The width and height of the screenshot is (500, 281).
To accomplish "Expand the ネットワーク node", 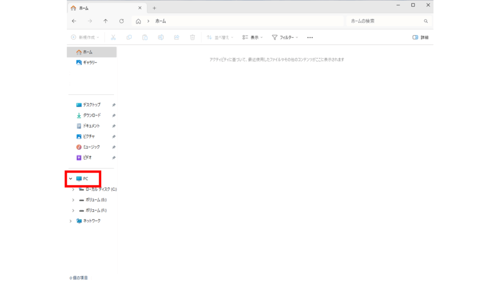I will coord(71,221).
